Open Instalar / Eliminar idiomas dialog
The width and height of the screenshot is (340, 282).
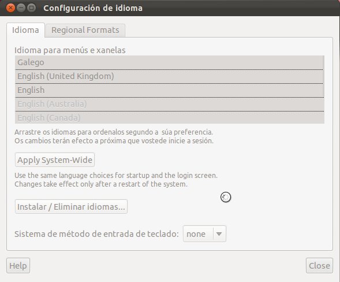(71, 207)
